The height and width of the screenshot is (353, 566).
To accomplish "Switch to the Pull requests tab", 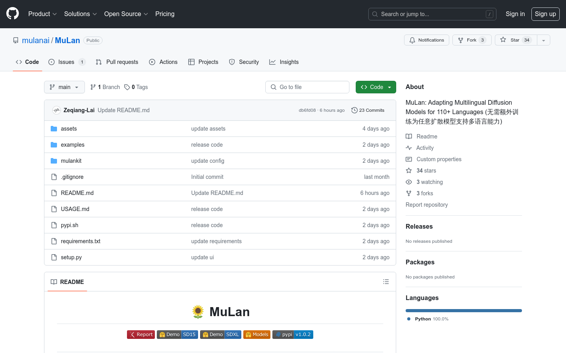I will (117, 62).
